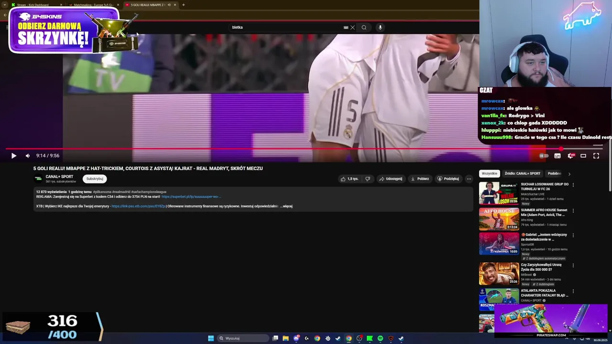Show more filter chips with arrow
The height and width of the screenshot is (344, 612).
(569, 174)
